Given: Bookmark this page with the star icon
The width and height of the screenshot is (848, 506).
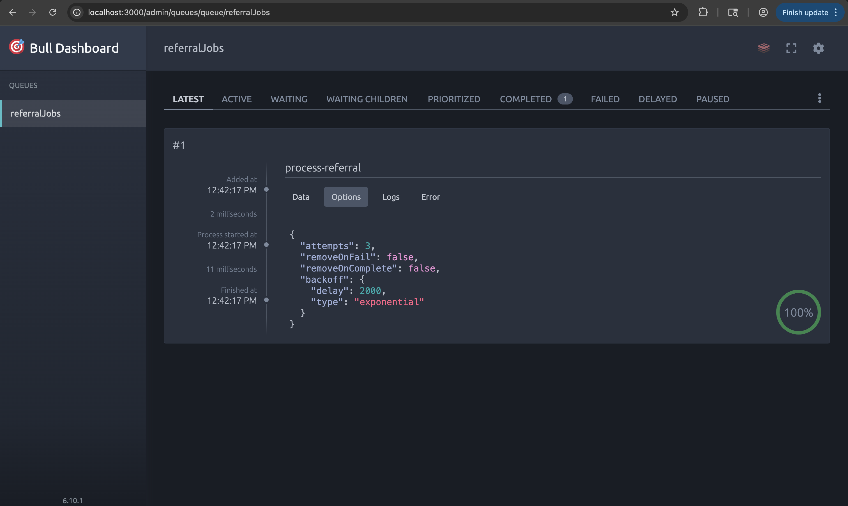Looking at the screenshot, I should tap(674, 13).
